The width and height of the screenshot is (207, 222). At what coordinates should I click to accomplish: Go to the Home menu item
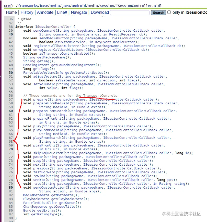[x=11, y=13]
